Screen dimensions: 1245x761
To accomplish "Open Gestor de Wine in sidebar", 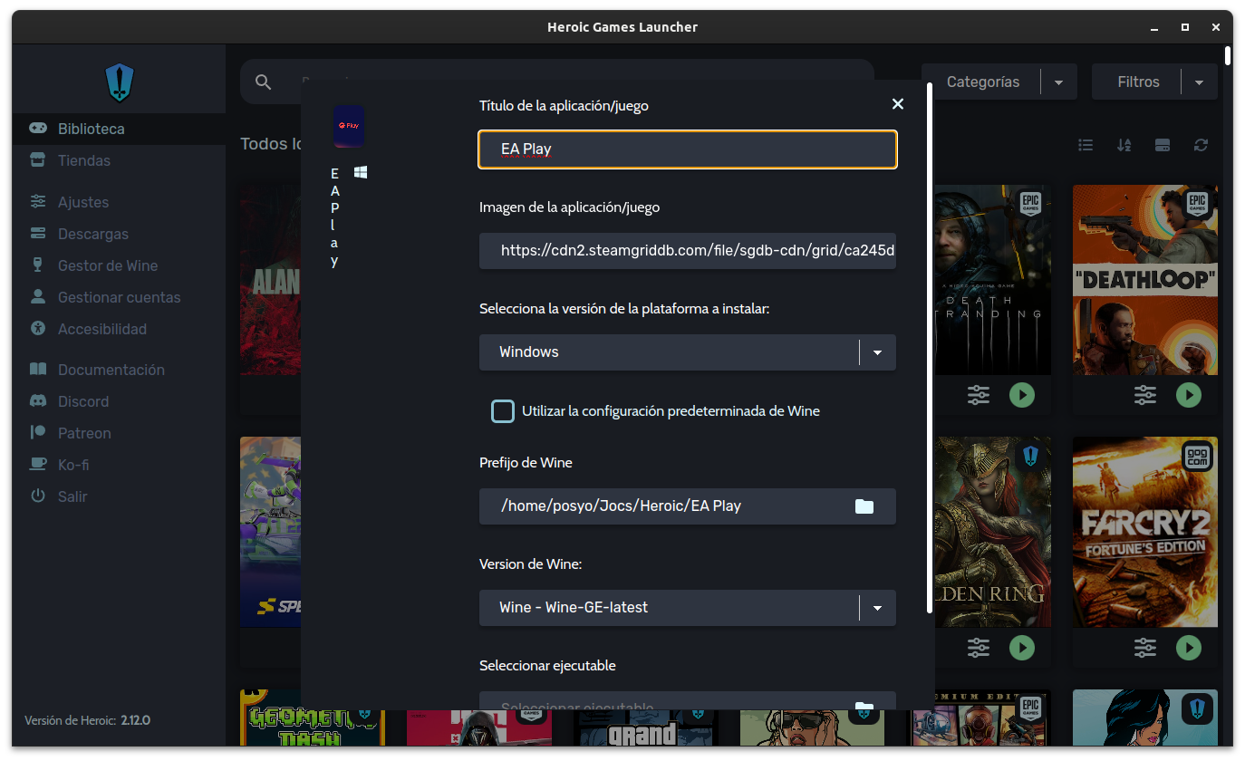I will click(x=108, y=265).
